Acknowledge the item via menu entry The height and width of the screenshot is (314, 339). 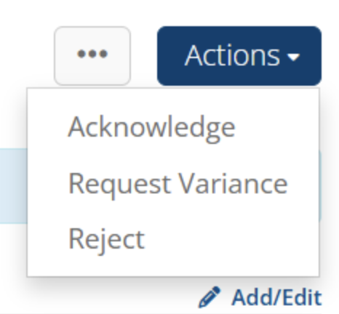point(173,127)
